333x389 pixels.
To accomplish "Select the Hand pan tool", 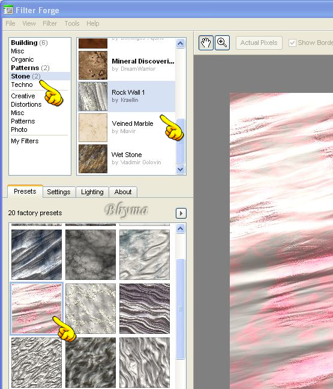I will (206, 43).
